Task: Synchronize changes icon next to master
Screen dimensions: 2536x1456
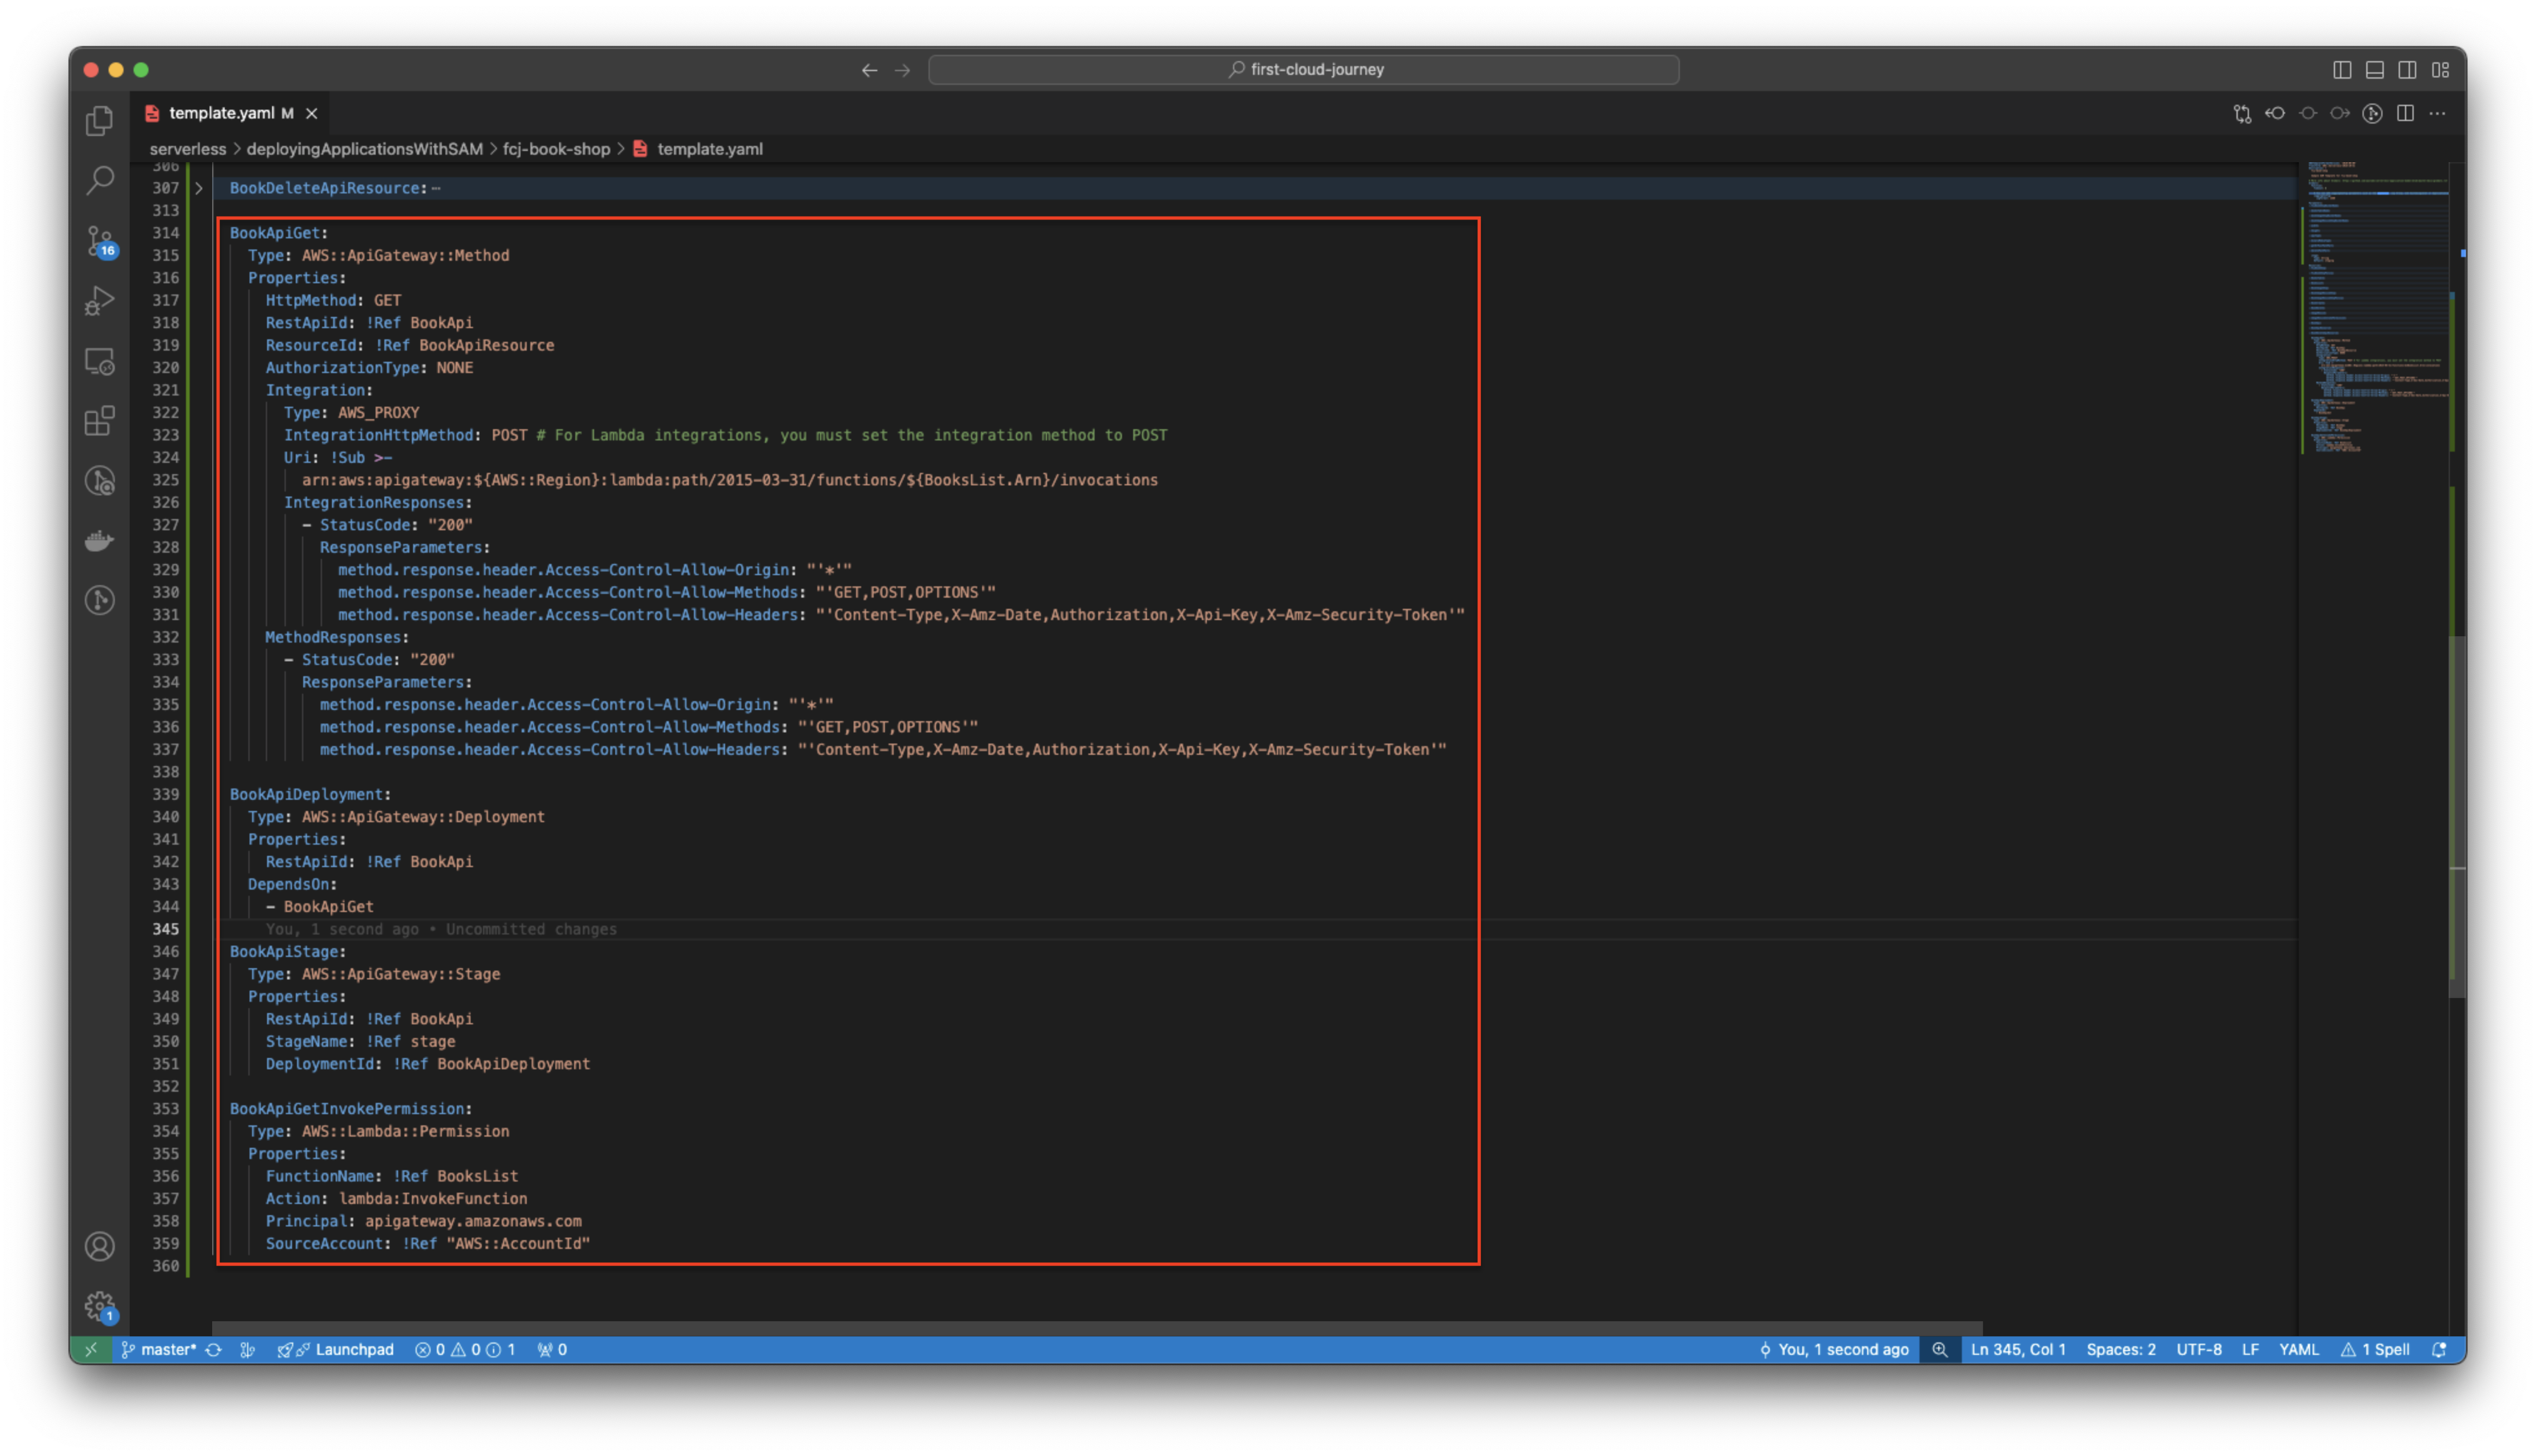Action: click(x=213, y=1349)
